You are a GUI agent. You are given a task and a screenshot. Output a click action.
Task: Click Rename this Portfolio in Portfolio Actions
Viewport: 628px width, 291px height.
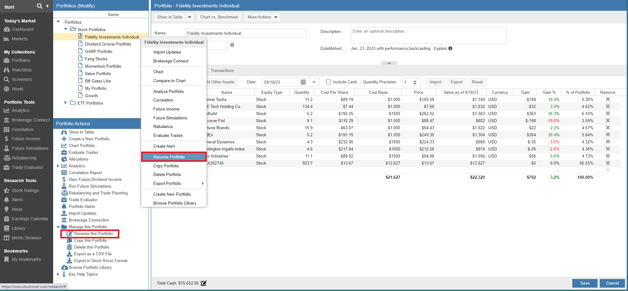coord(93,233)
